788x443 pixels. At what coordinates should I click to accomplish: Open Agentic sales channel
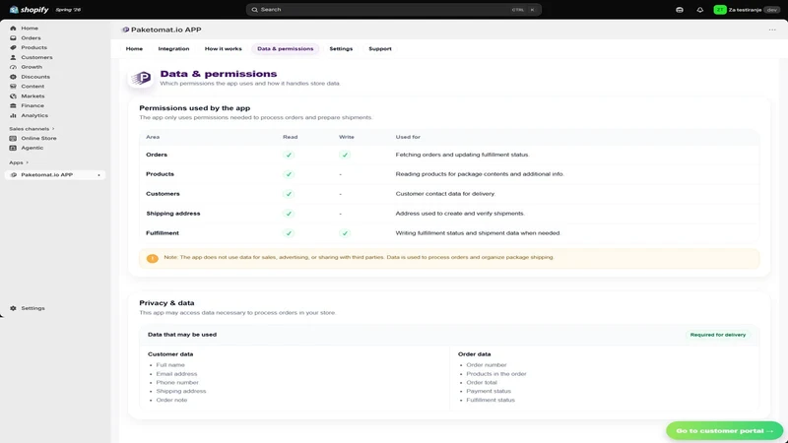pos(32,148)
